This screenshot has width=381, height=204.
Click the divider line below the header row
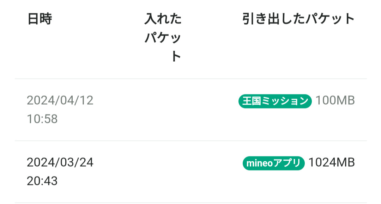(190, 79)
